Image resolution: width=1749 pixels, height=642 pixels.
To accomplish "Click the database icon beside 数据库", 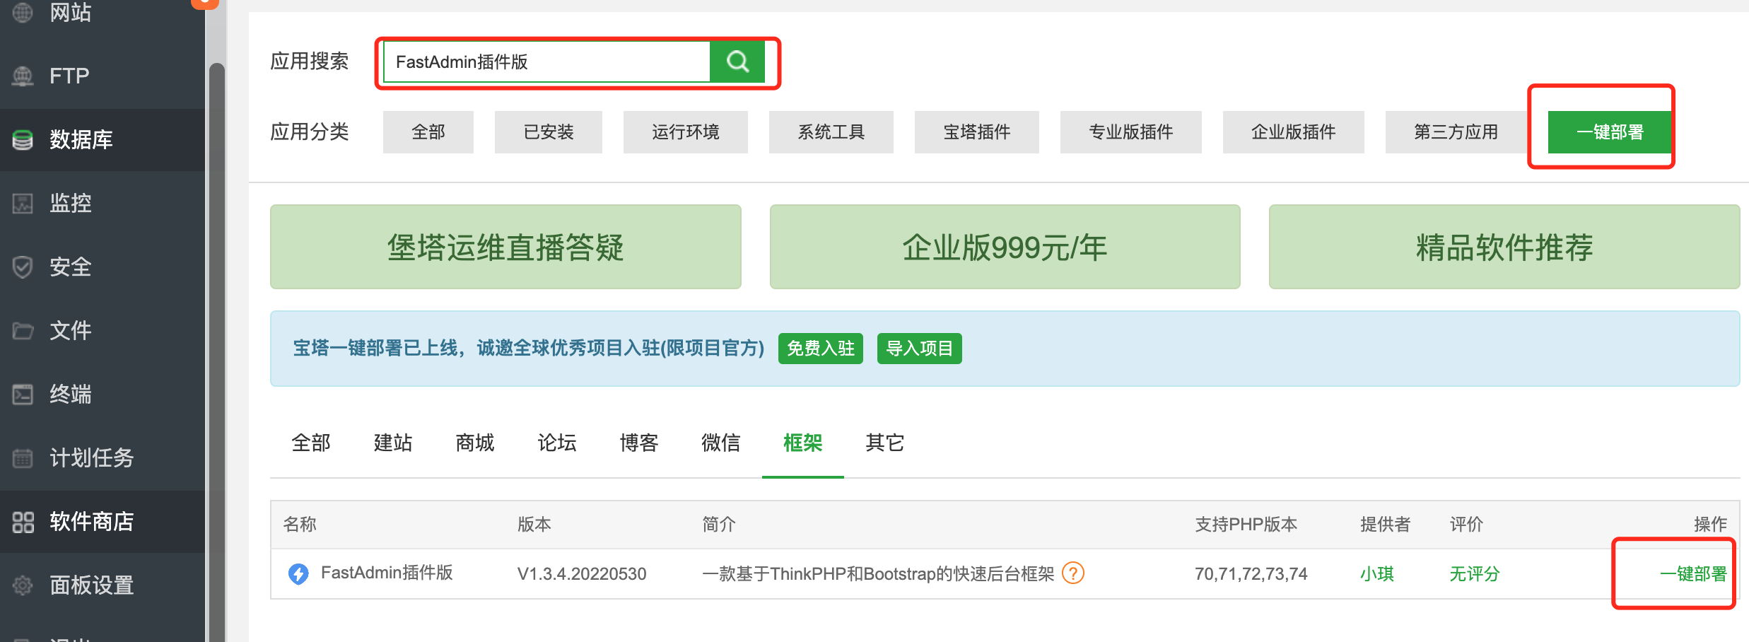I will click(23, 139).
